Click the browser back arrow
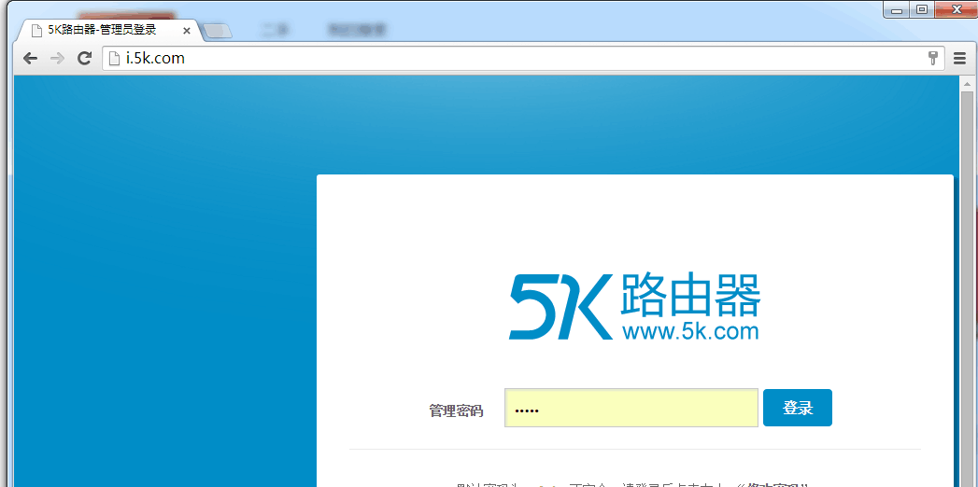 (30, 59)
